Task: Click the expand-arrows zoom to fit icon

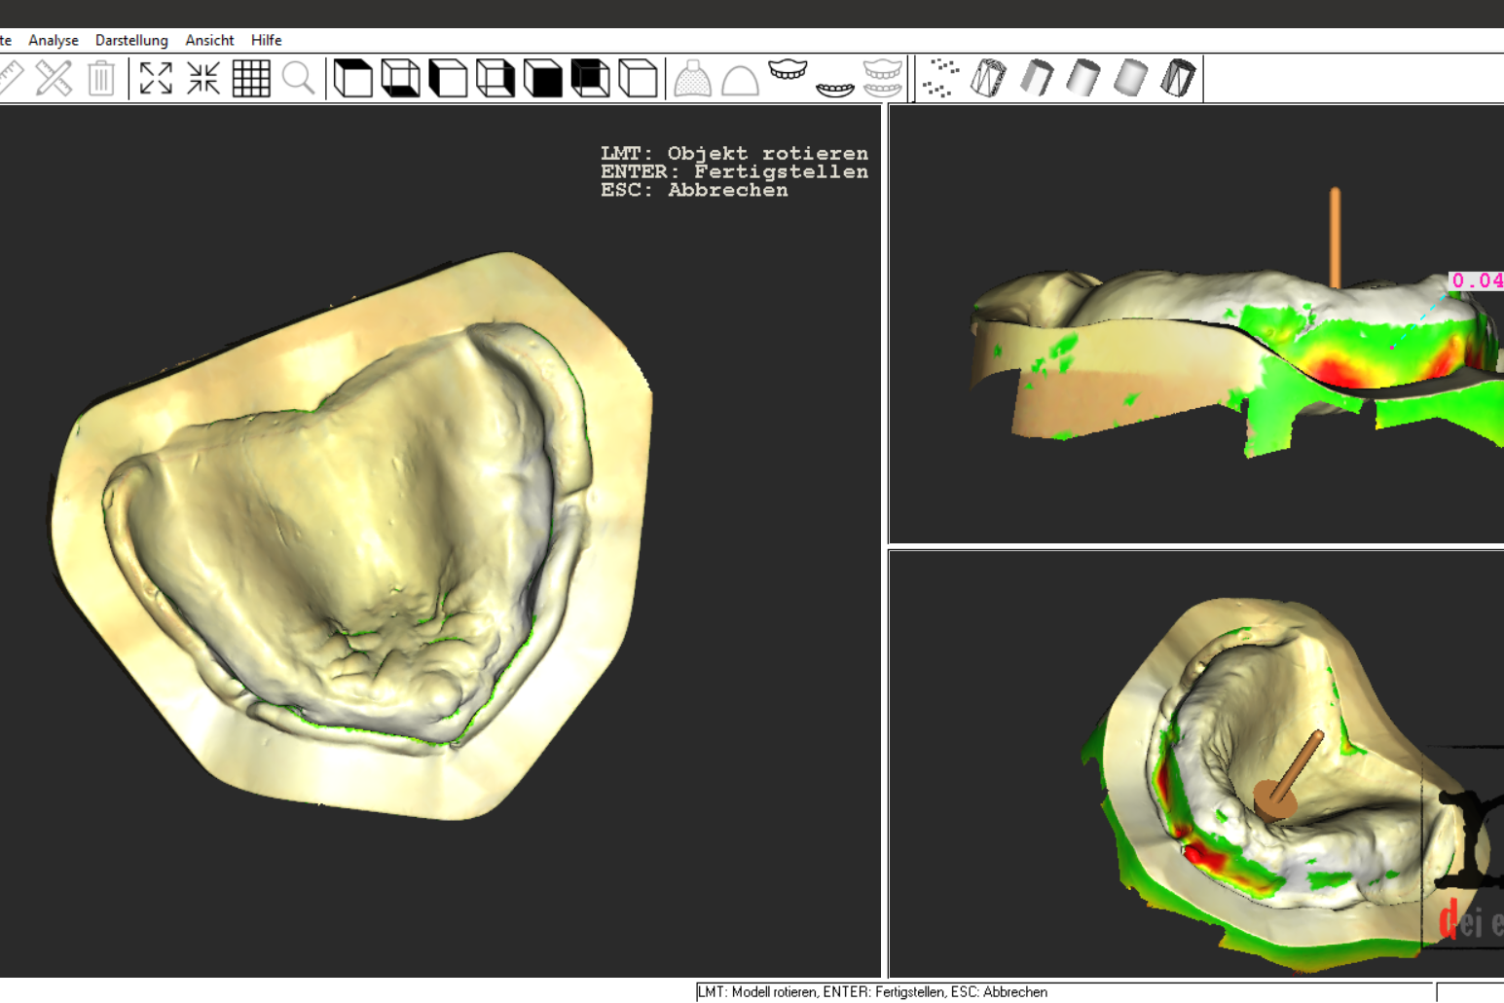Action: (156, 78)
